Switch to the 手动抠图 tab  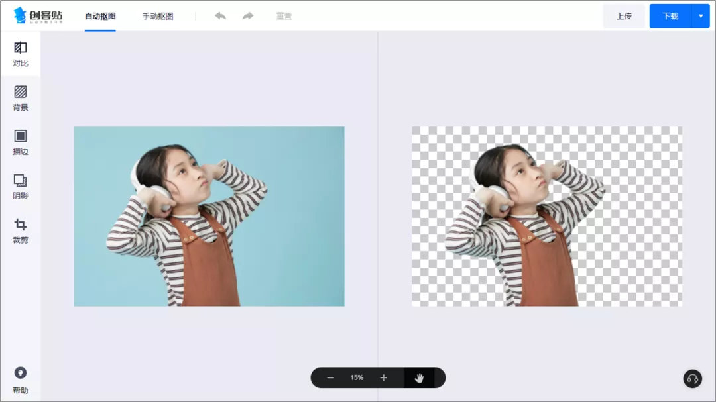[158, 16]
